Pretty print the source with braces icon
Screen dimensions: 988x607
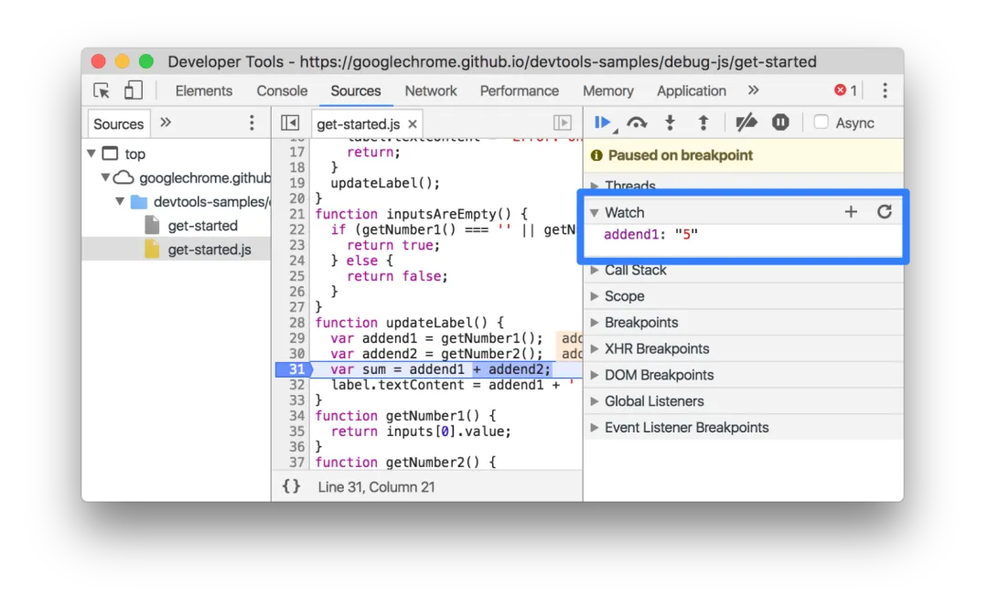pos(291,486)
